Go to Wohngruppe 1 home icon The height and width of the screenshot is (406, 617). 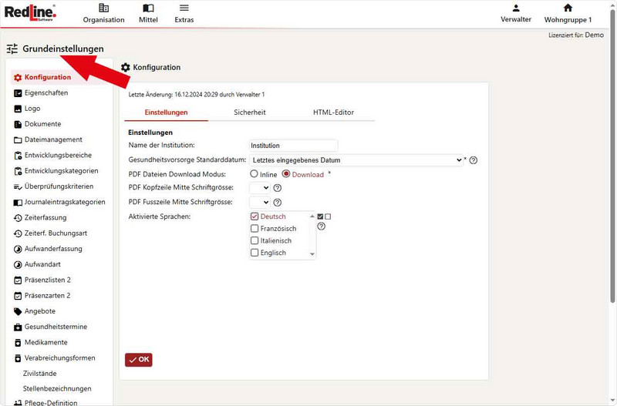[x=568, y=8]
